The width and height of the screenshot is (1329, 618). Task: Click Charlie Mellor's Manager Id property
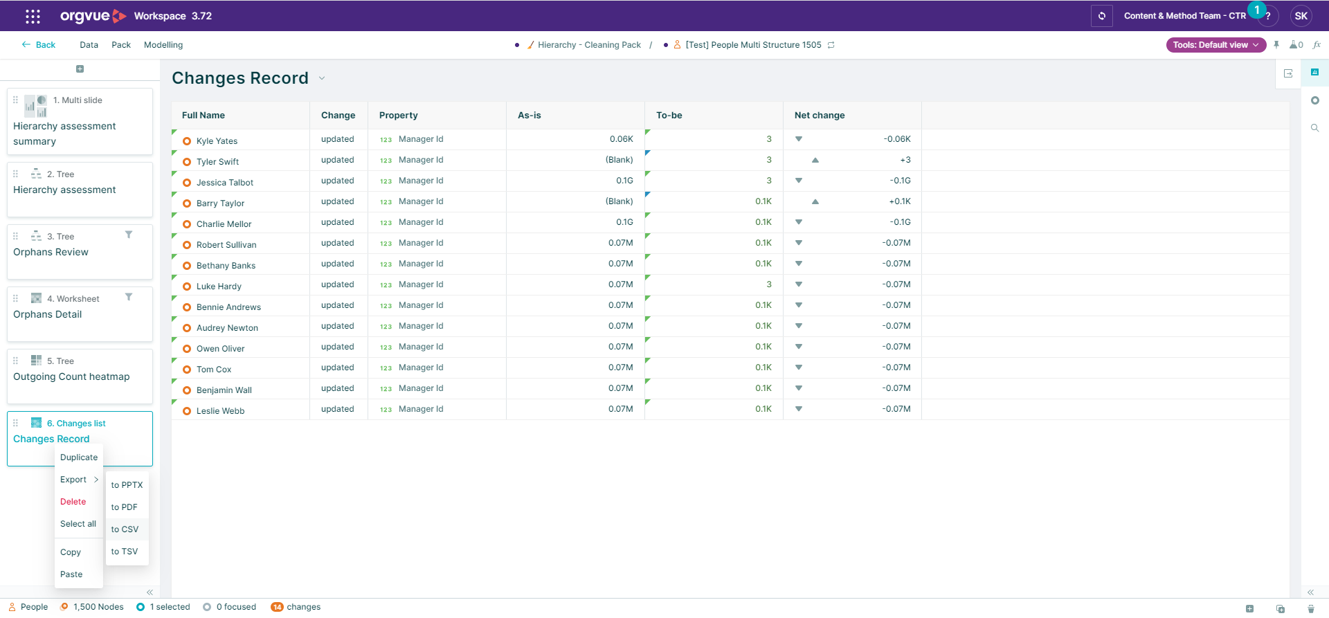click(x=421, y=222)
